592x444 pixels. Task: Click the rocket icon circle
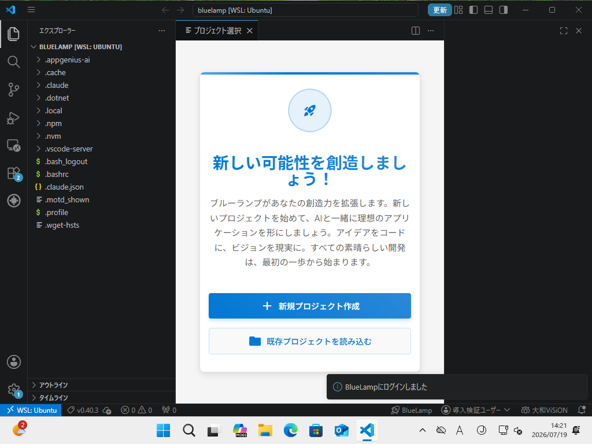tap(310, 110)
